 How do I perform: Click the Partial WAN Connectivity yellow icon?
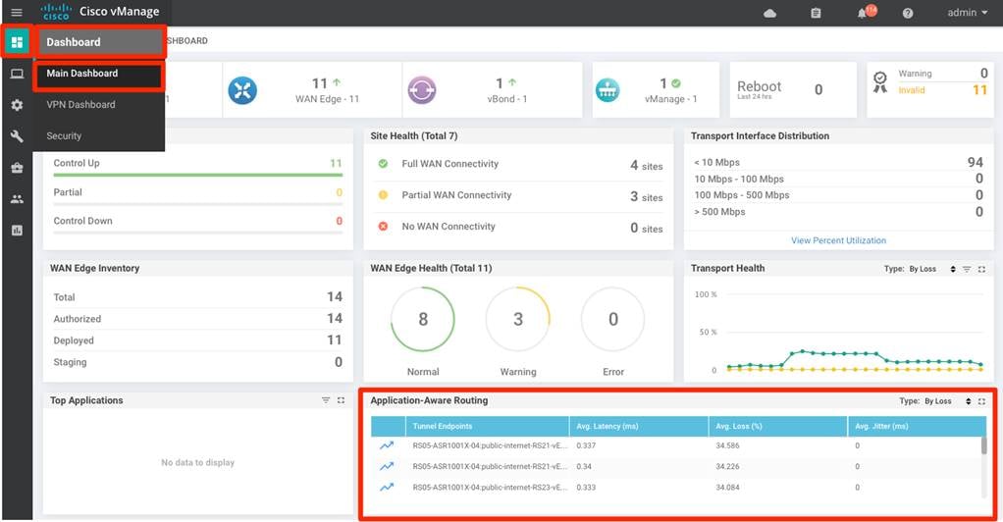(383, 195)
